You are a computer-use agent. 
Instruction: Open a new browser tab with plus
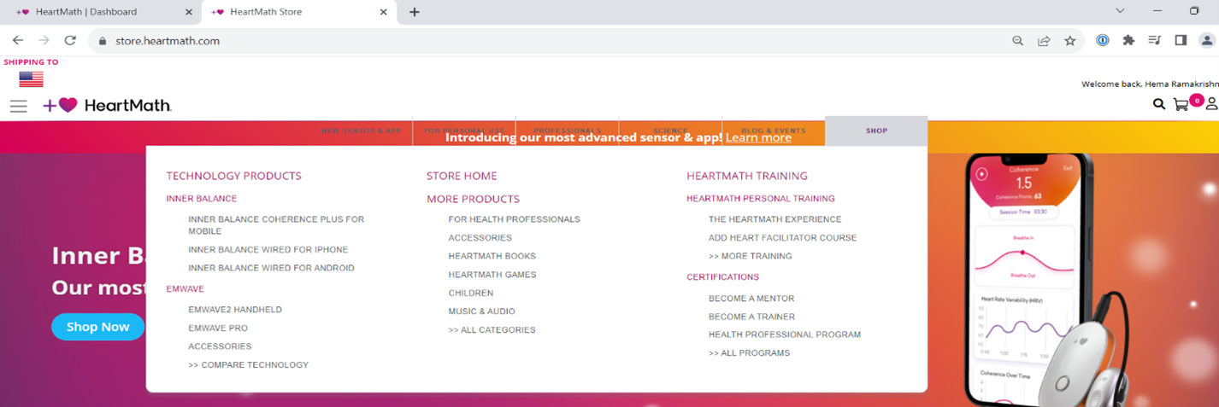(x=415, y=12)
